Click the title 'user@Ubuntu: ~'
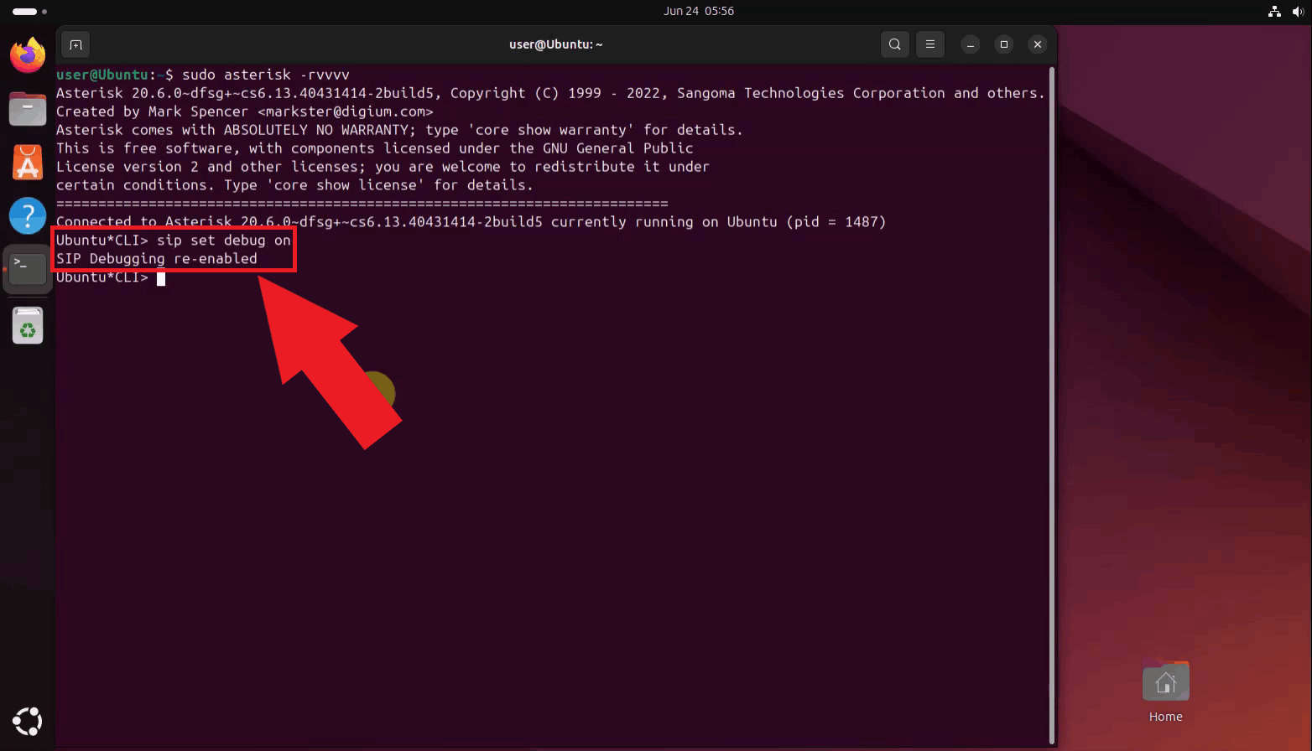The width and height of the screenshot is (1312, 751). tap(555, 44)
